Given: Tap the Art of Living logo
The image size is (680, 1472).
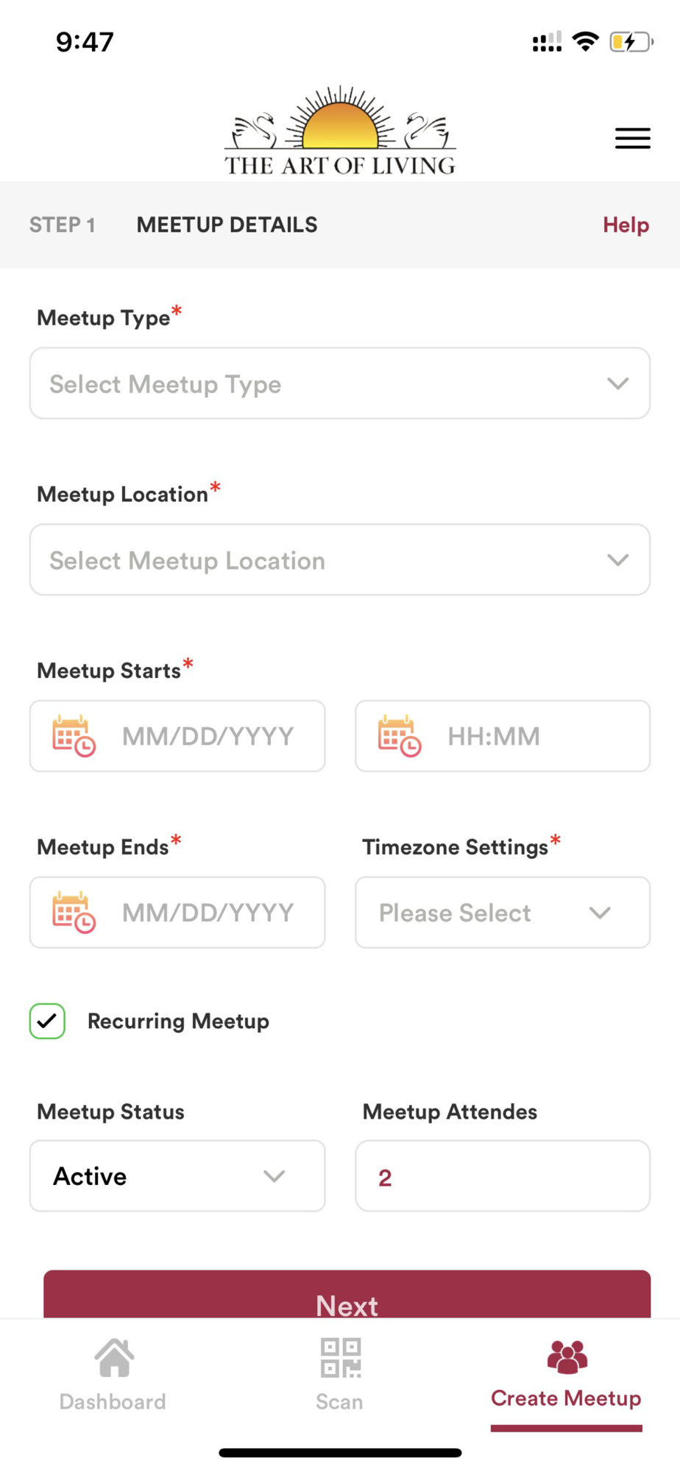Looking at the screenshot, I should tap(340, 131).
